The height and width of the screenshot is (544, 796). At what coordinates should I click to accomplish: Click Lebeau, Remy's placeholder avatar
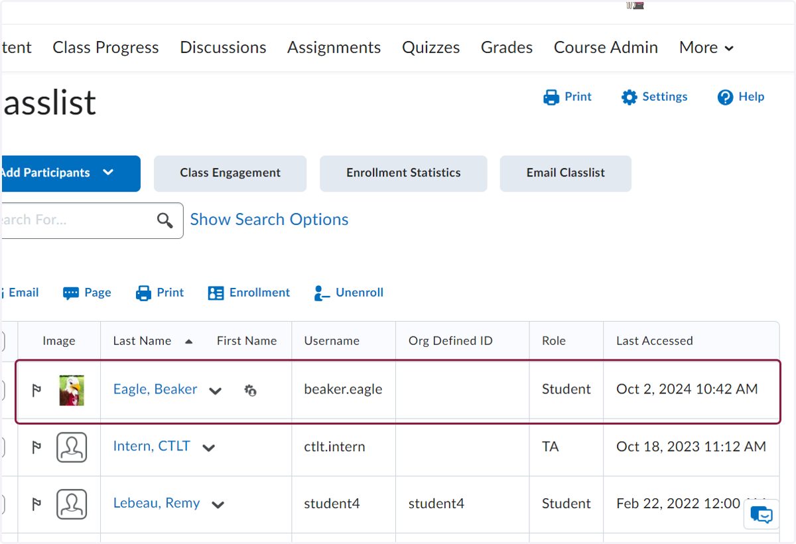tap(72, 504)
